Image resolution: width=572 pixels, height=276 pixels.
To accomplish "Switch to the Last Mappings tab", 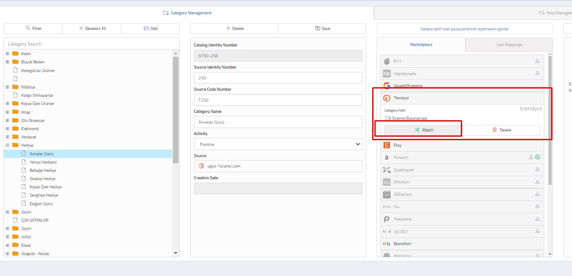I will [509, 45].
